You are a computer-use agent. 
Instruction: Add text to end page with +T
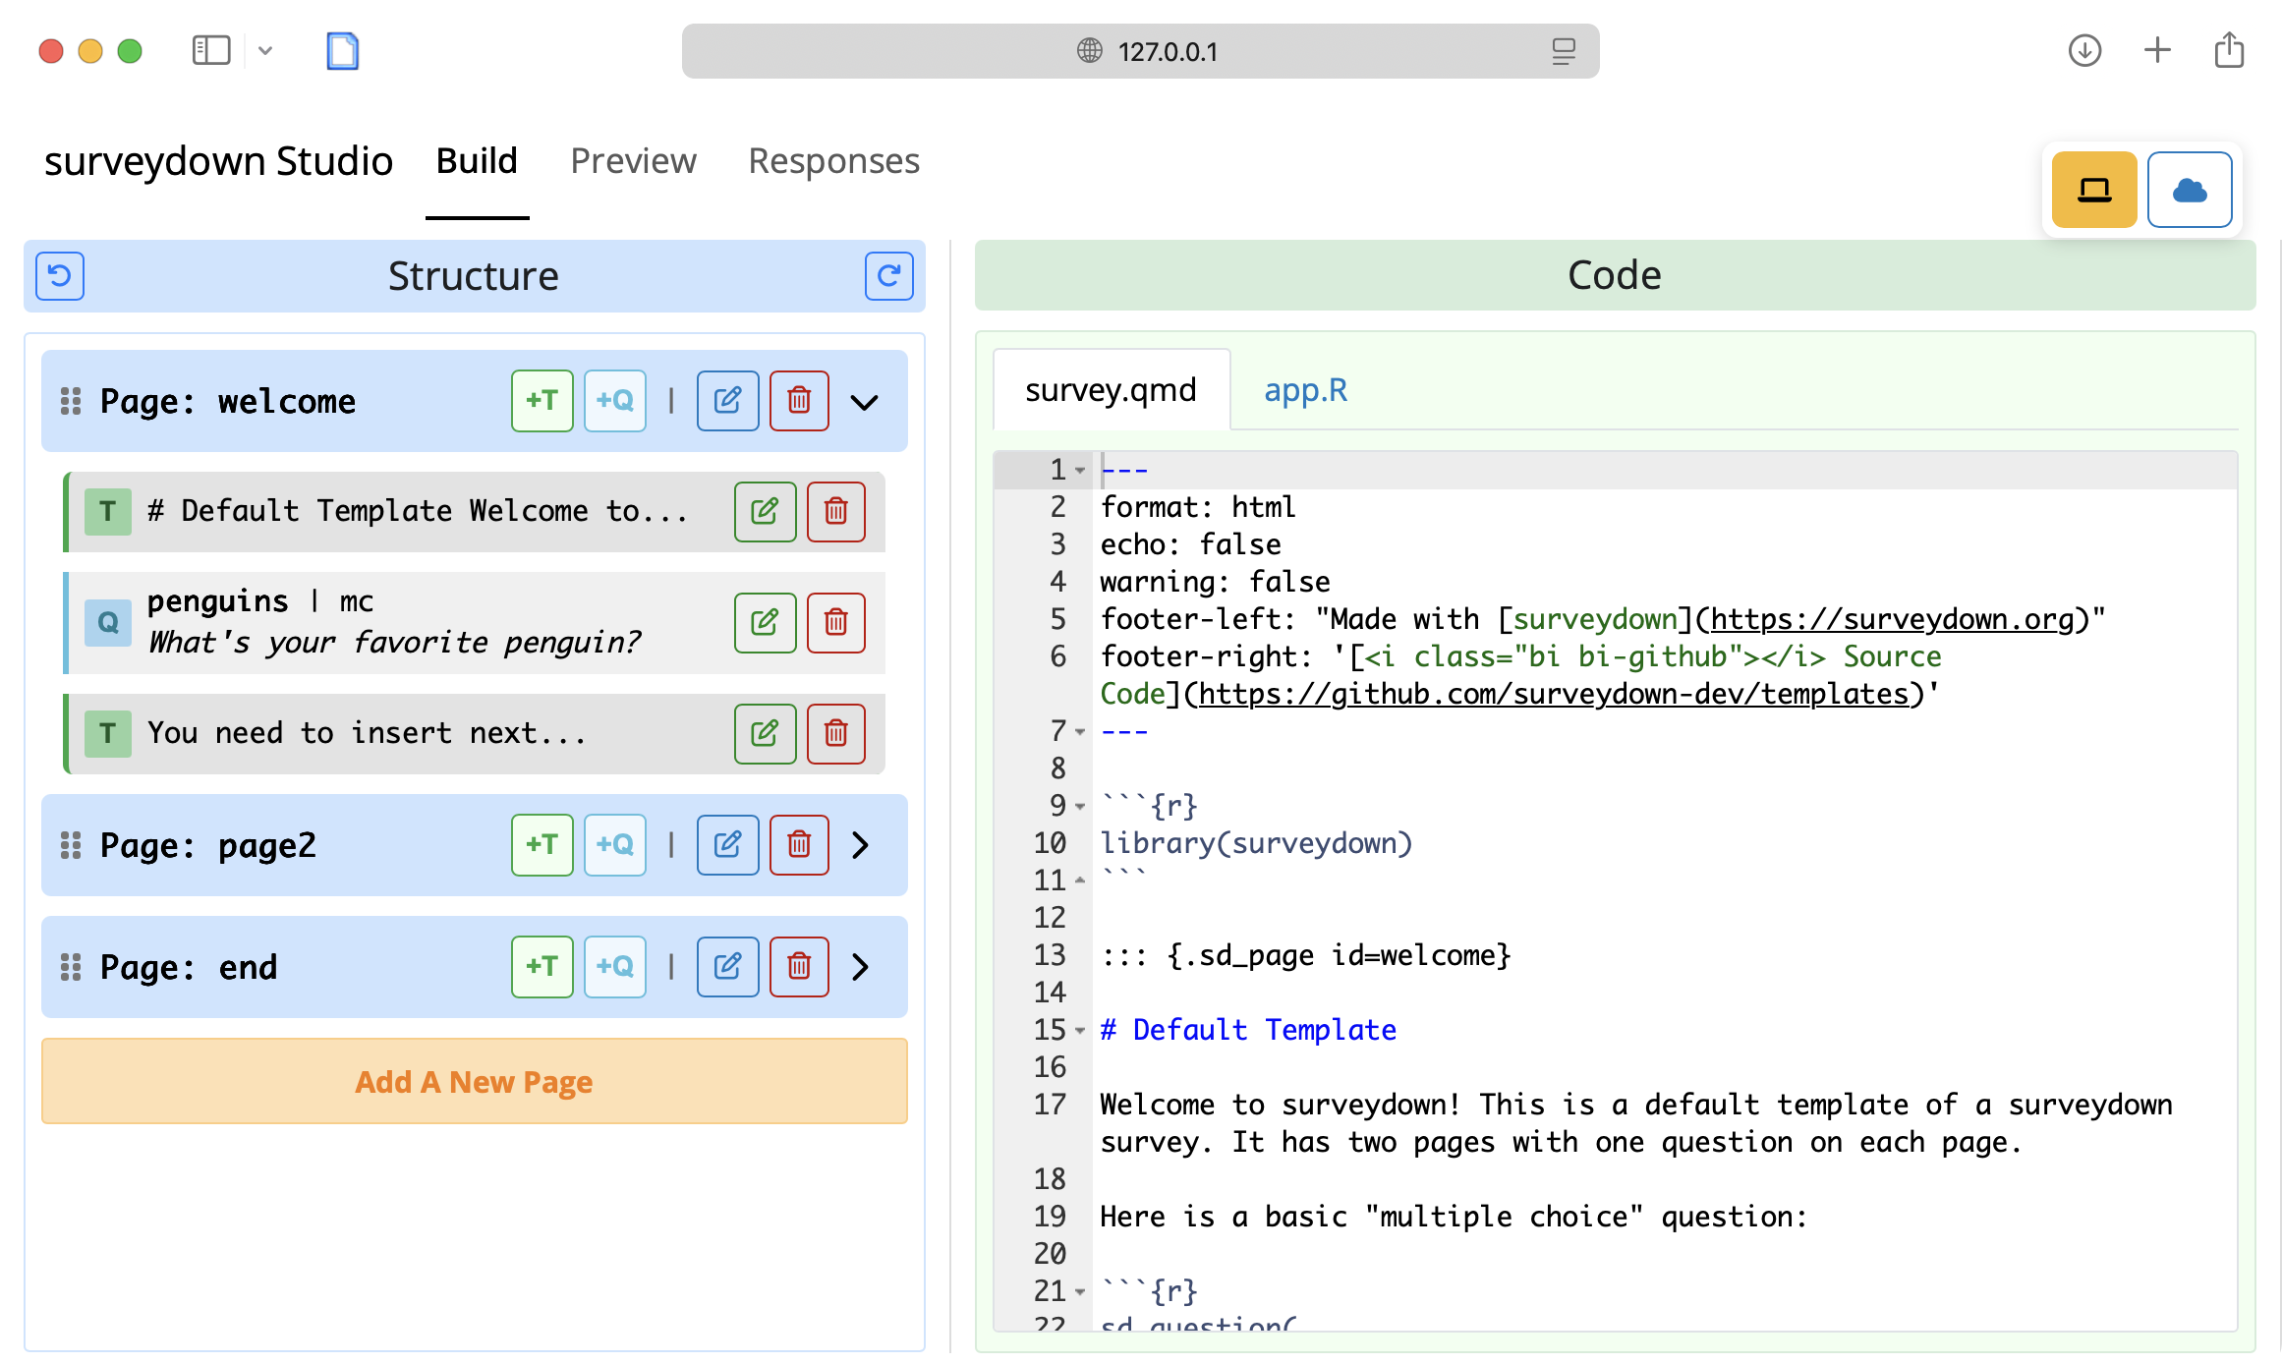coord(542,967)
